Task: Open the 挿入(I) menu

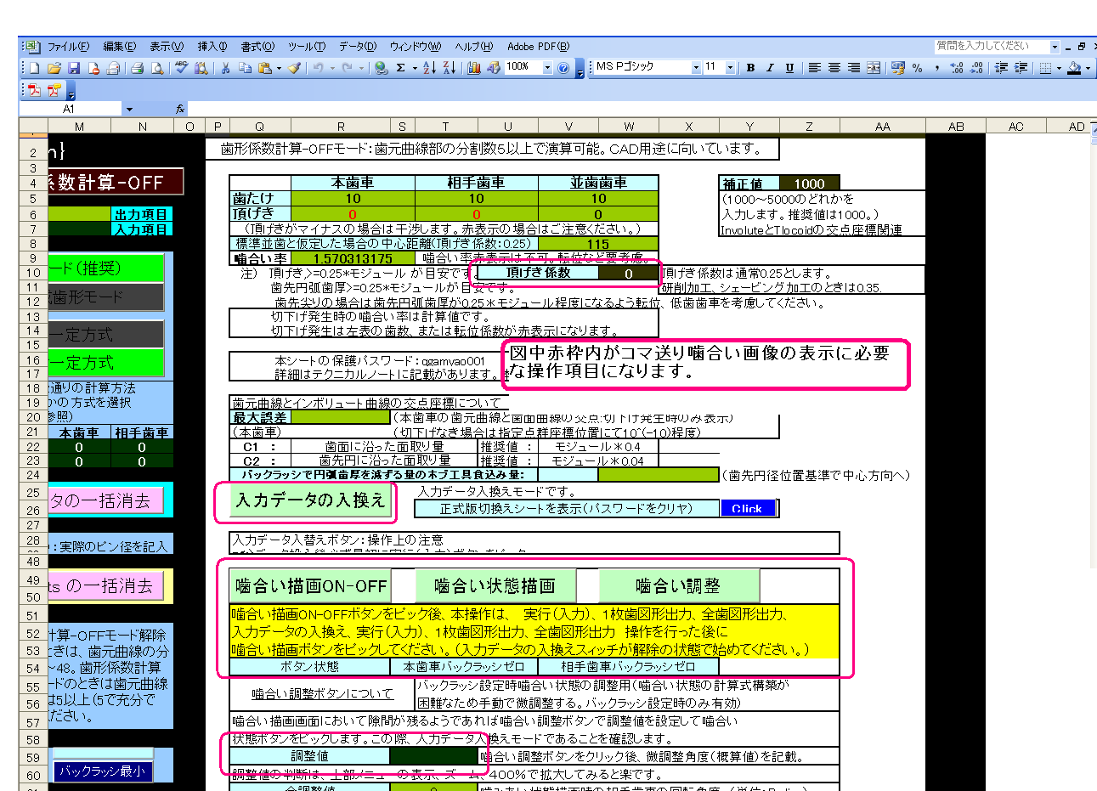Action: click(x=212, y=47)
